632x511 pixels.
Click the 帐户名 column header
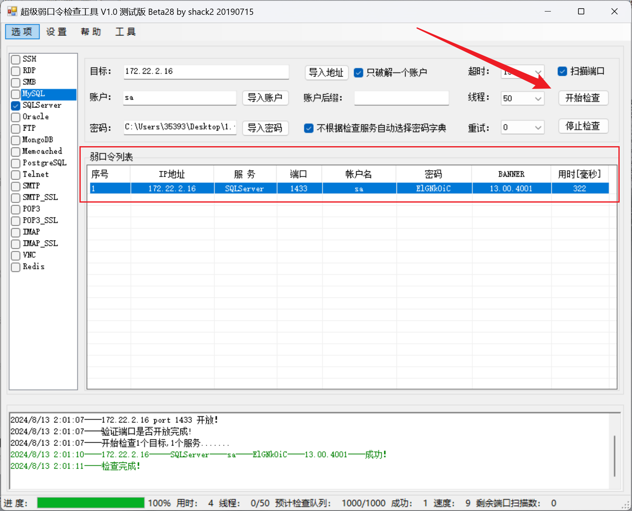click(359, 174)
